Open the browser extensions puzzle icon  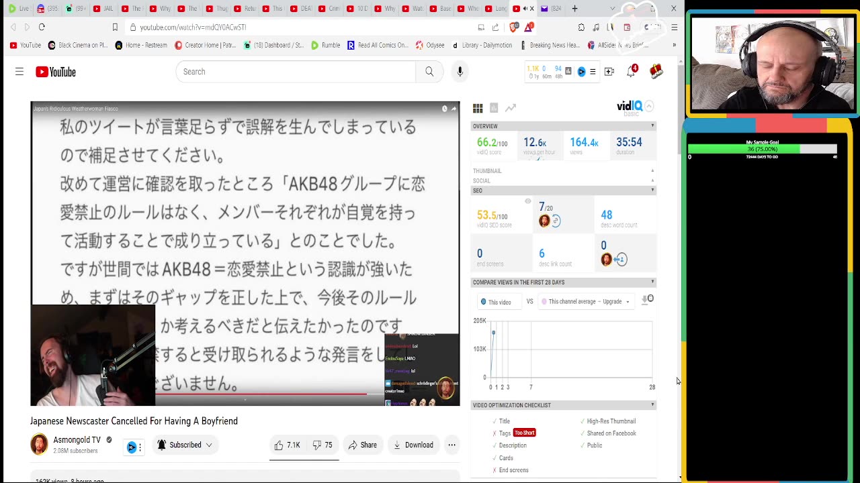tap(581, 27)
